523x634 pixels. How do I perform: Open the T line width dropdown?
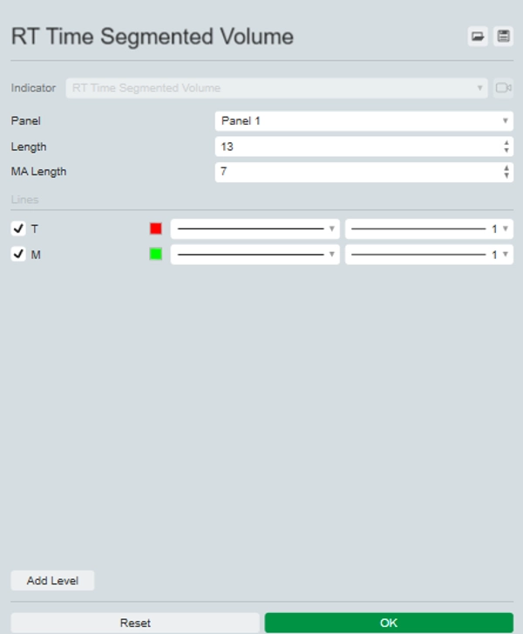tap(429, 228)
